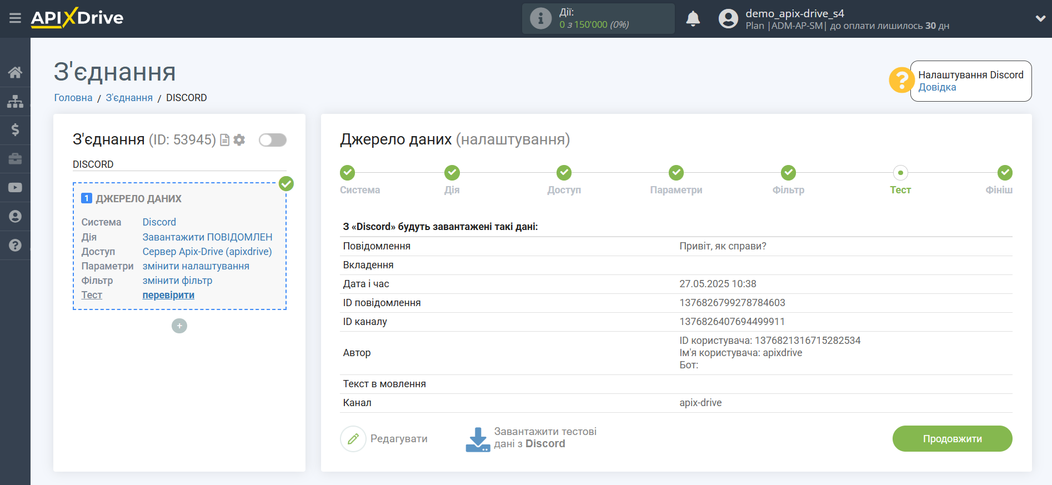
Task: Click the green check on data source block
Action: 286,183
